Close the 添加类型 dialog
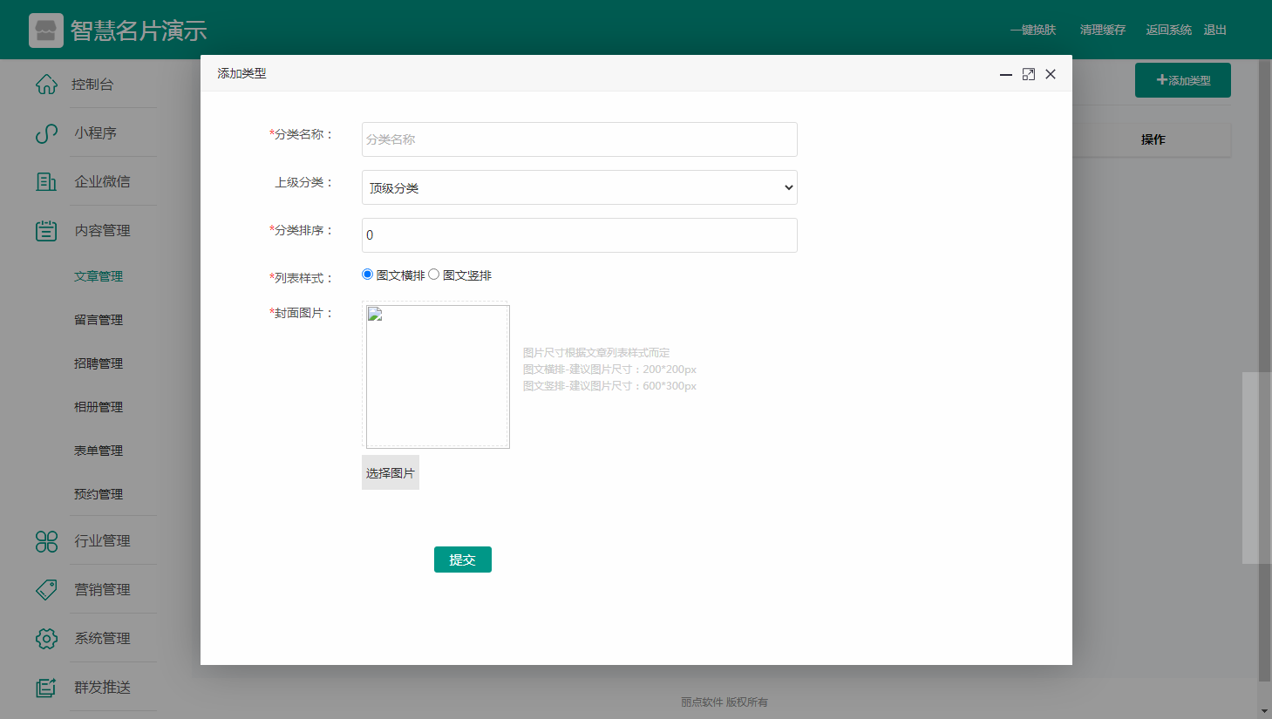 pos(1051,74)
